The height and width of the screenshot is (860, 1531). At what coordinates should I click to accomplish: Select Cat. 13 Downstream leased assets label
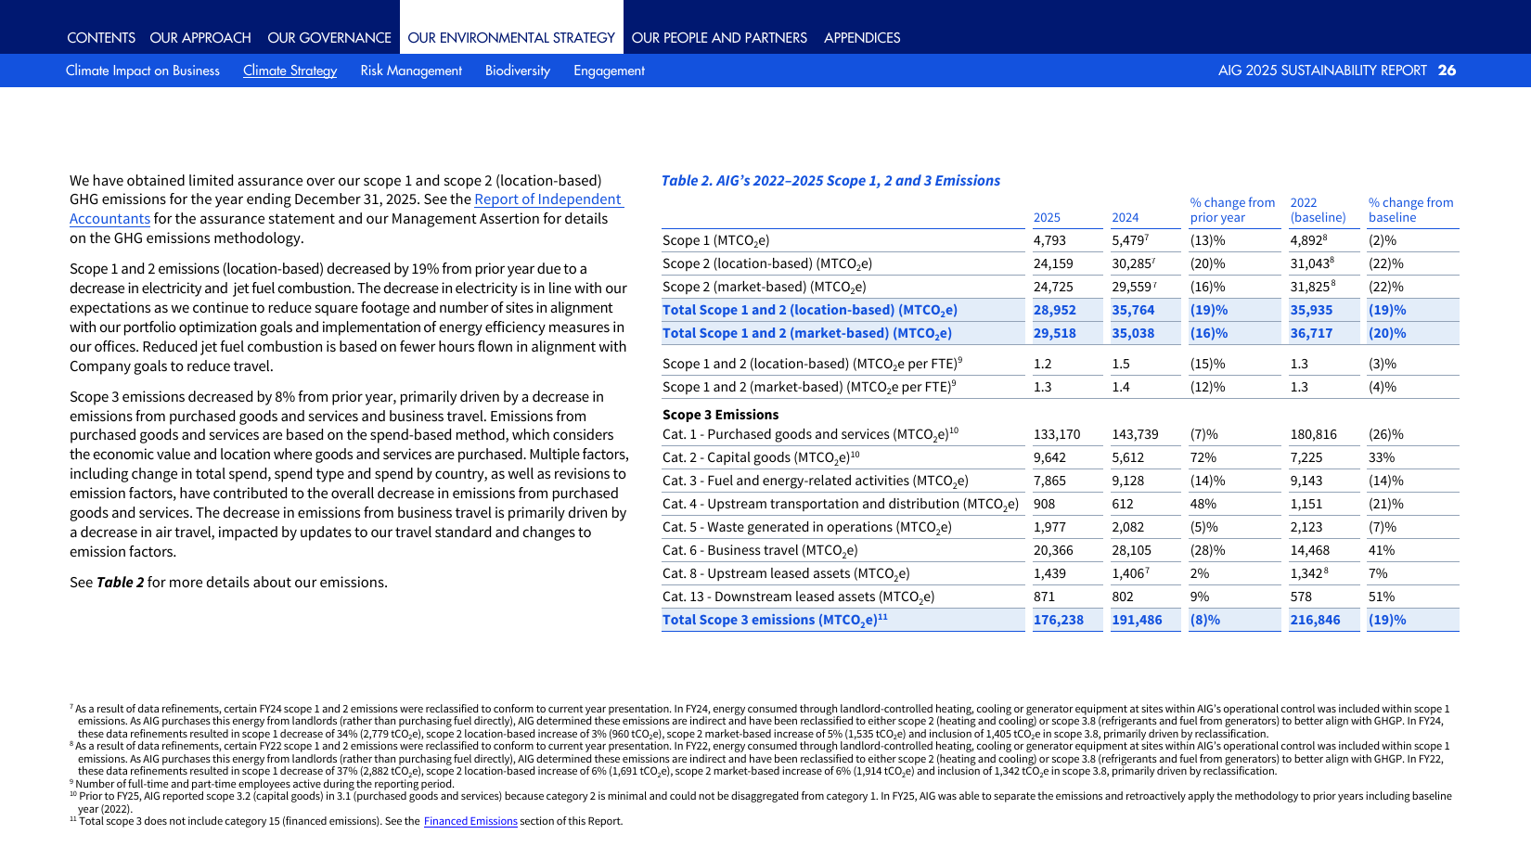798,597
